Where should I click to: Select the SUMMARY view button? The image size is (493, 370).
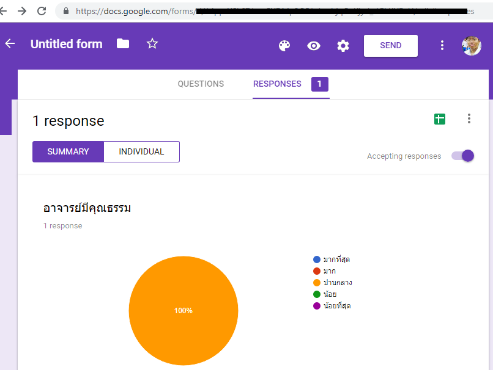(x=68, y=152)
